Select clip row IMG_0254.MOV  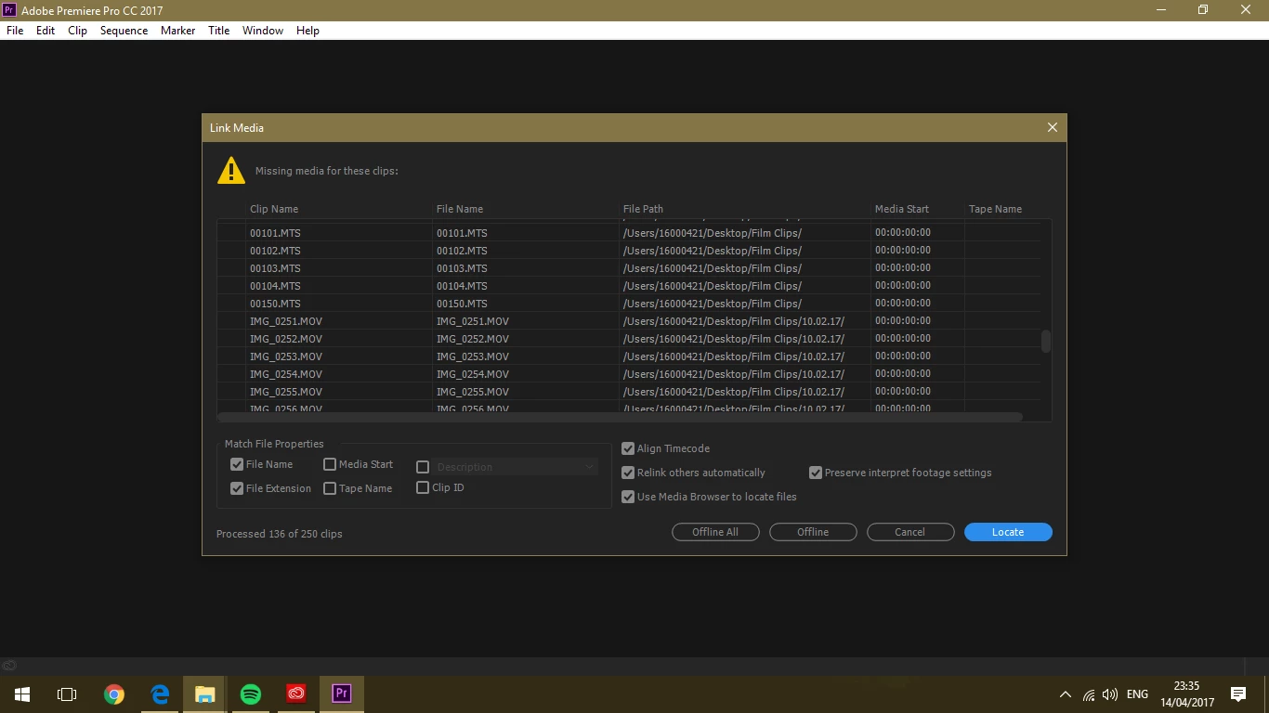click(x=629, y=374)
